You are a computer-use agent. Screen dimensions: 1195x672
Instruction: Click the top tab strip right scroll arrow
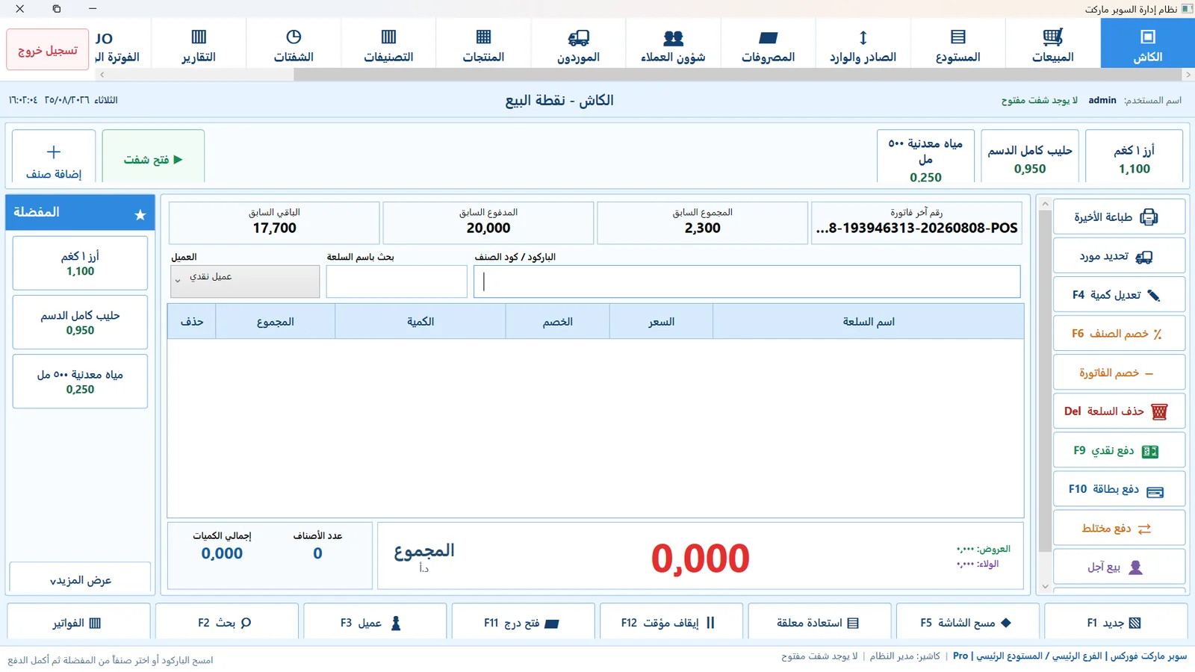(x=1188, y=75)
